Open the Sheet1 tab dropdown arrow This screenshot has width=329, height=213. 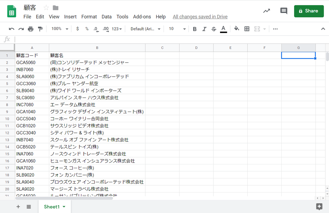64,207
